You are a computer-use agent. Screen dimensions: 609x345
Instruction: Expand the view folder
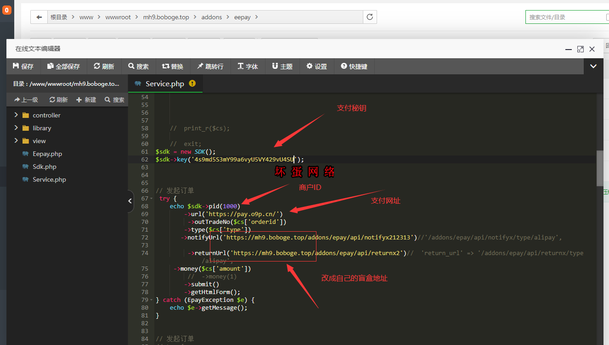click(16, 140)
